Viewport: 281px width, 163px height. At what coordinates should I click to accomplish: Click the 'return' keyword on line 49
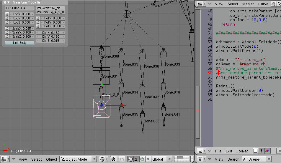click(x=228, y=24)
